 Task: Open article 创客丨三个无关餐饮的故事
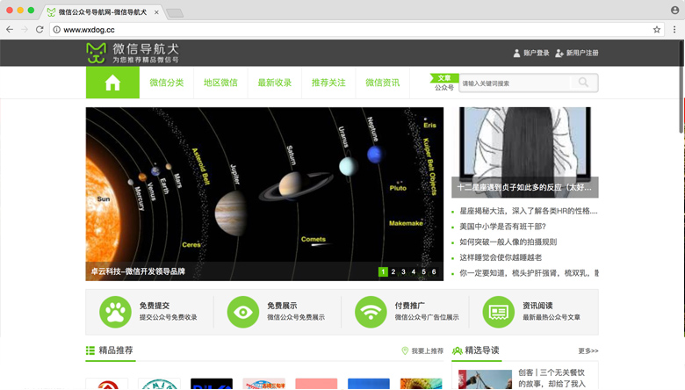tap(552, 379)
